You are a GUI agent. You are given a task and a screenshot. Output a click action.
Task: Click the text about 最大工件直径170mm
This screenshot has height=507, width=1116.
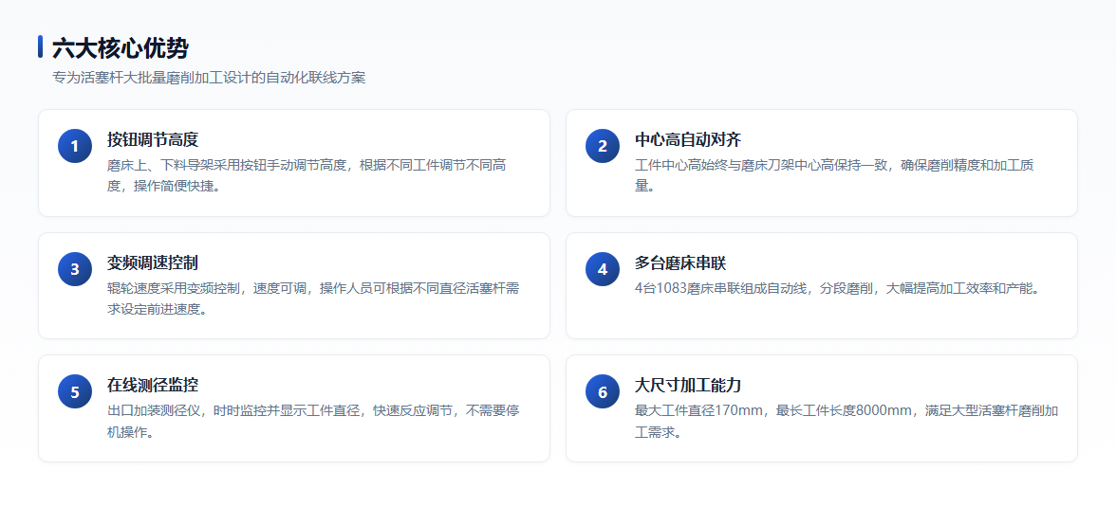coord(846,421)
